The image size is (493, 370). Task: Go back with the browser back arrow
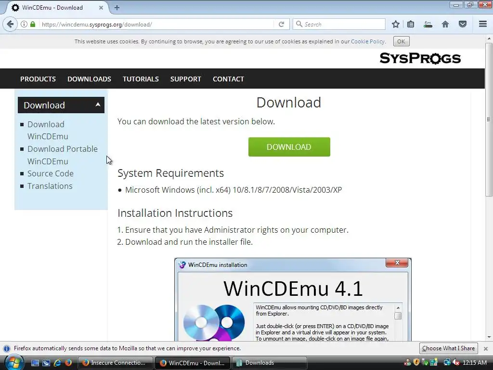point(10,24)
